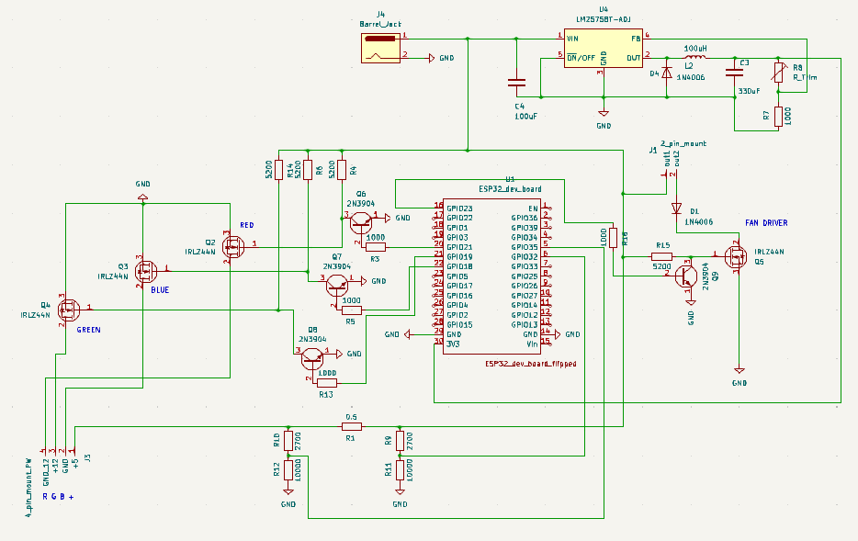This screenshot has width=858, height=541.
Task: Click the FAN DRIVER text label
Action: pos(765,223)
